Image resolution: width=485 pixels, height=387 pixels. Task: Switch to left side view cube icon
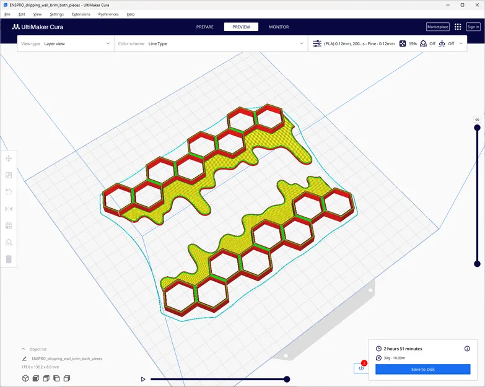point(56,378)
